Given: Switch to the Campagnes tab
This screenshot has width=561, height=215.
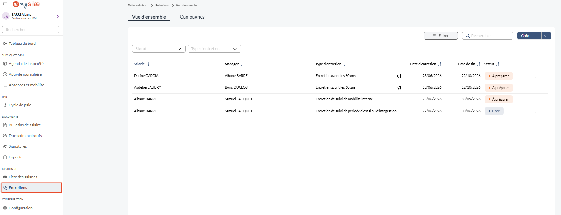Looking at the screenshot, I should [x=192, y=17].
